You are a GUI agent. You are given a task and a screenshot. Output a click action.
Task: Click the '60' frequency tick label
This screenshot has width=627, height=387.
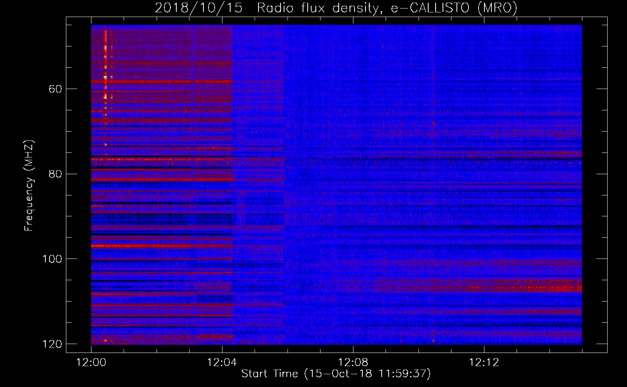[x=55, y=89]
